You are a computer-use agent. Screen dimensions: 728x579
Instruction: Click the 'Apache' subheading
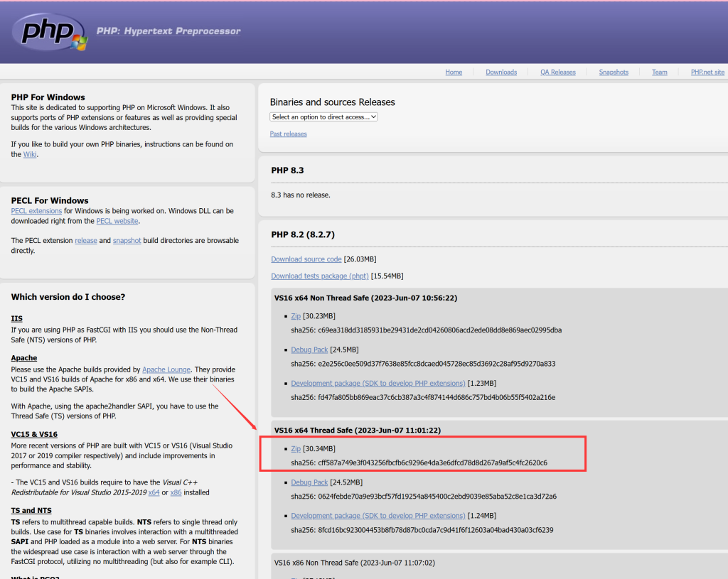(x=24, y=357)
